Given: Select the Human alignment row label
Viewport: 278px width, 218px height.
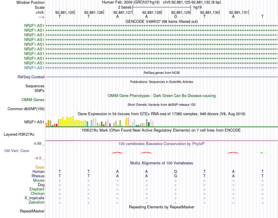Looking at the screenshot, I should [x=38, y=171].
